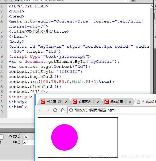Click the <meta http-equiv> line

[76, 24]
